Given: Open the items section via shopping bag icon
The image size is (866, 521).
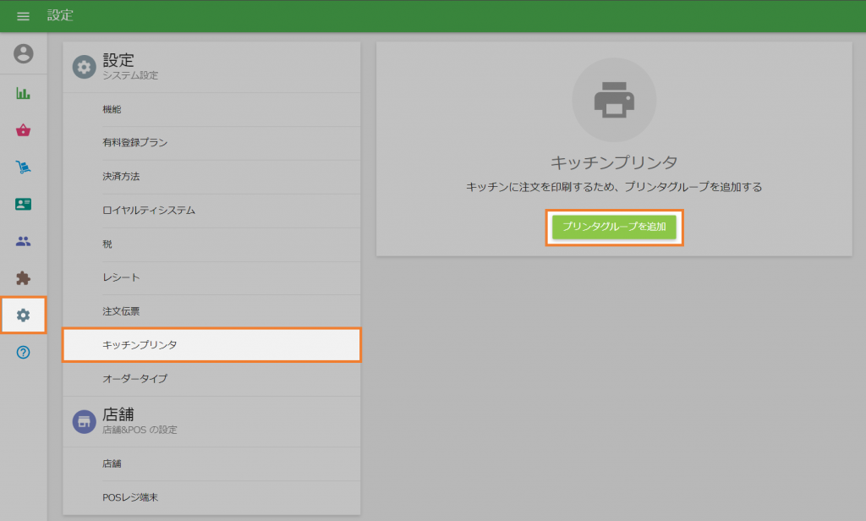Looking at the screenshot, I should point(23,130).
